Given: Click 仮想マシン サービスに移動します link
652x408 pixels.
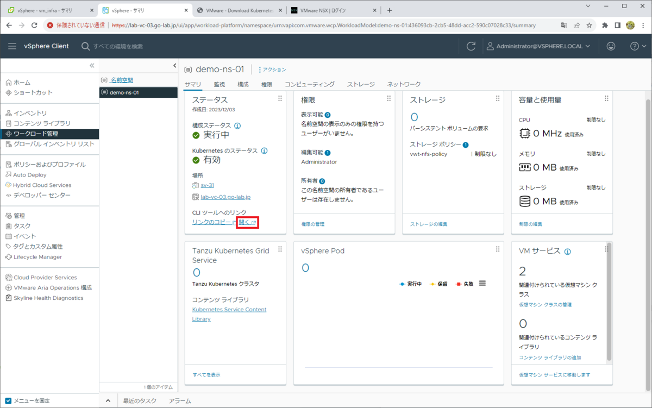Looking at the screenshot, I should pyautogui.click(x=554, y=375).
